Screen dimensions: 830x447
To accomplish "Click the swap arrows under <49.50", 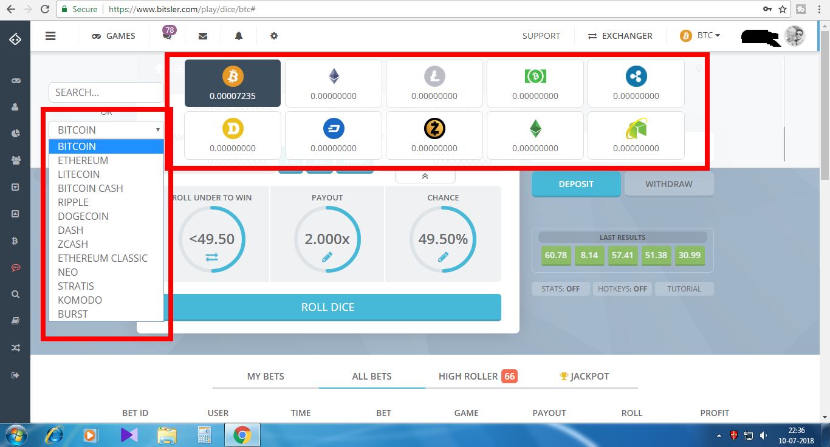I will click(211, 258).
